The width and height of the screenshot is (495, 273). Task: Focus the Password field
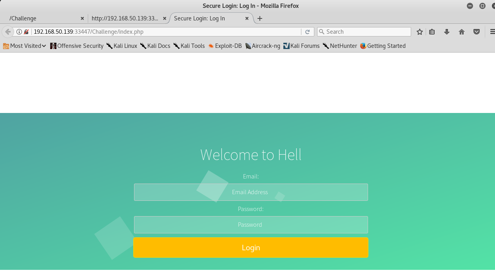[251, 225]
